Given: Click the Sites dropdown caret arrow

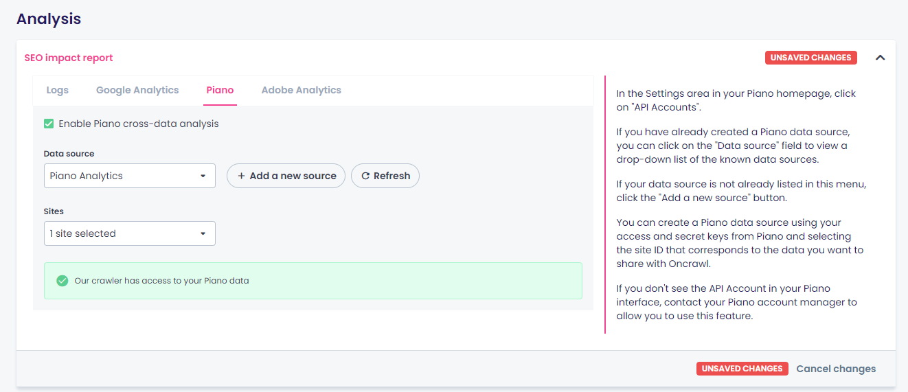Looking at the screenshot, I should [x=203, y=233].
